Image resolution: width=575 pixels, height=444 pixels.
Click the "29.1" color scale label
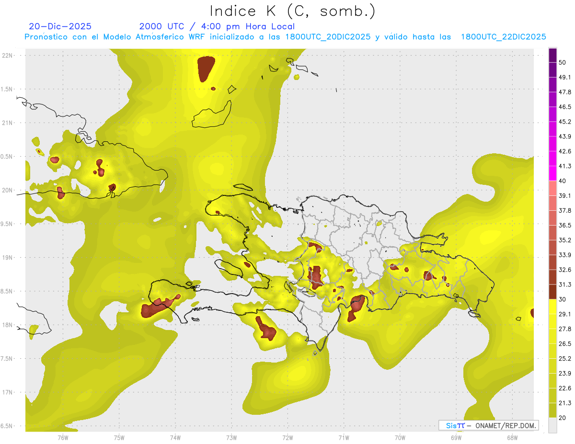click(565, 314)
